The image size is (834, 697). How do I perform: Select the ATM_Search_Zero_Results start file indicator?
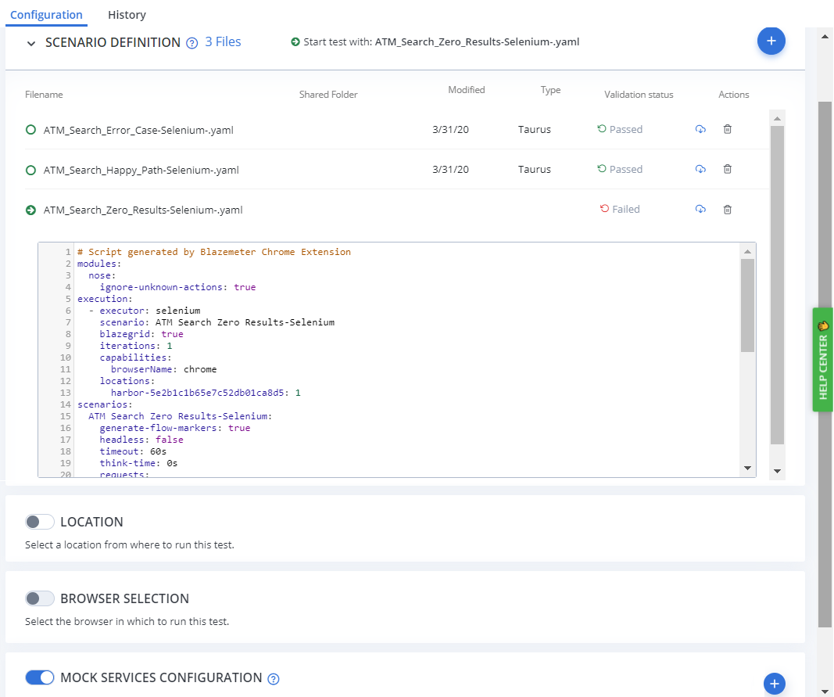click(x=30, y=210)
